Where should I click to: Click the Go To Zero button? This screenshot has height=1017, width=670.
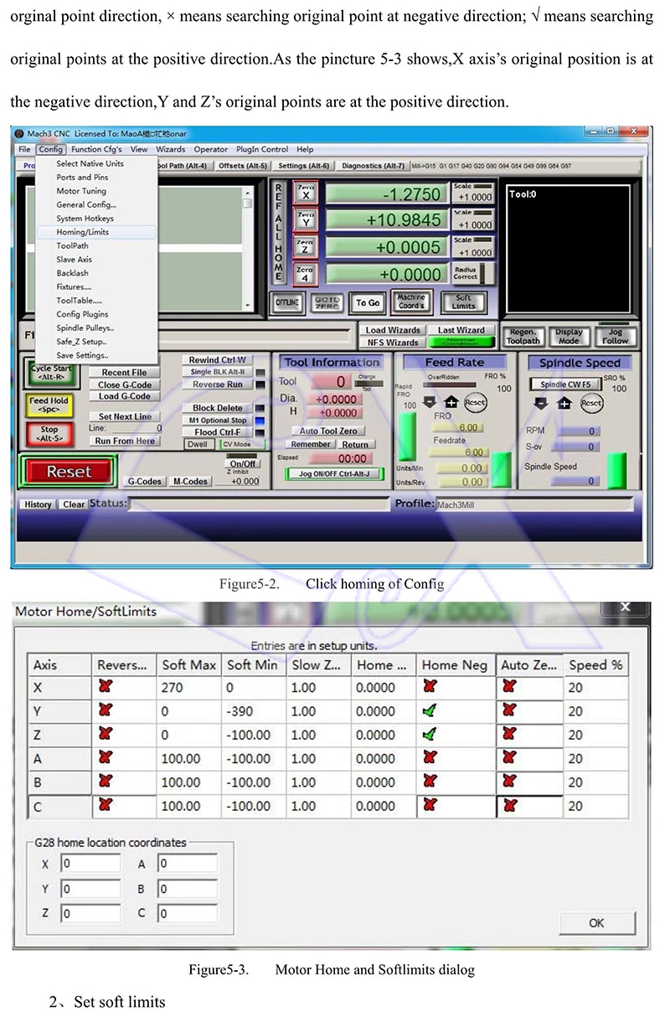pos(327,302)
